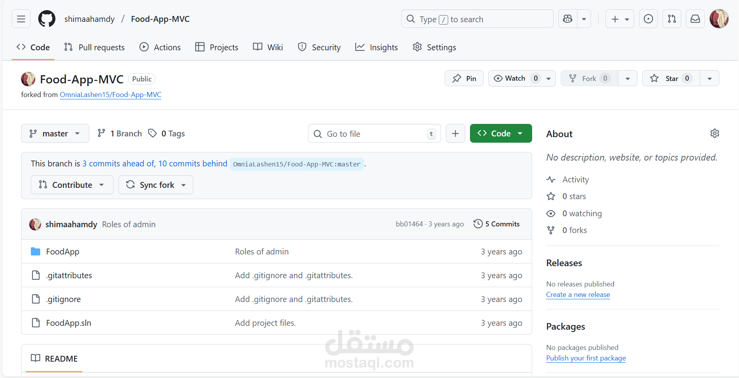Open the Packages heading link

[x=566, y=327]
